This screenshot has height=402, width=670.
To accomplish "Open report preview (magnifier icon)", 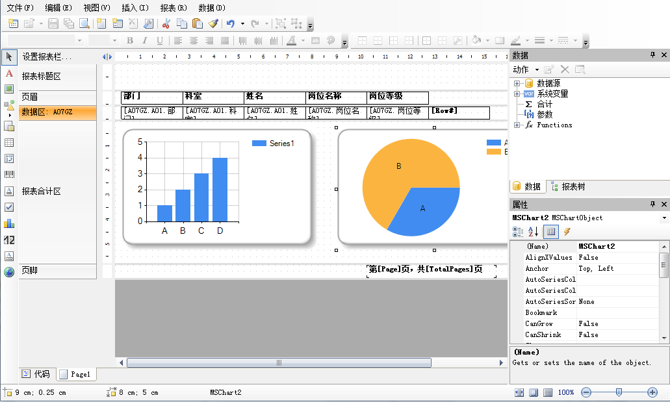I will pyautogui.click(x=84, y=23).
